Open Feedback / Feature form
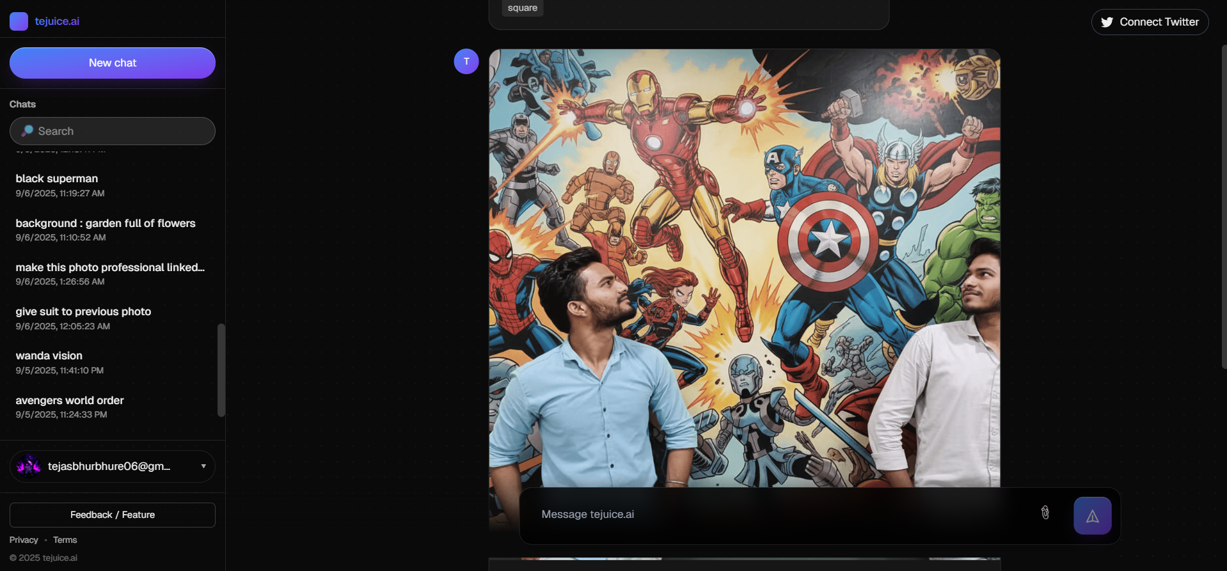The height and width of the screenshot is (571, 1227). [x=113, y=515]
